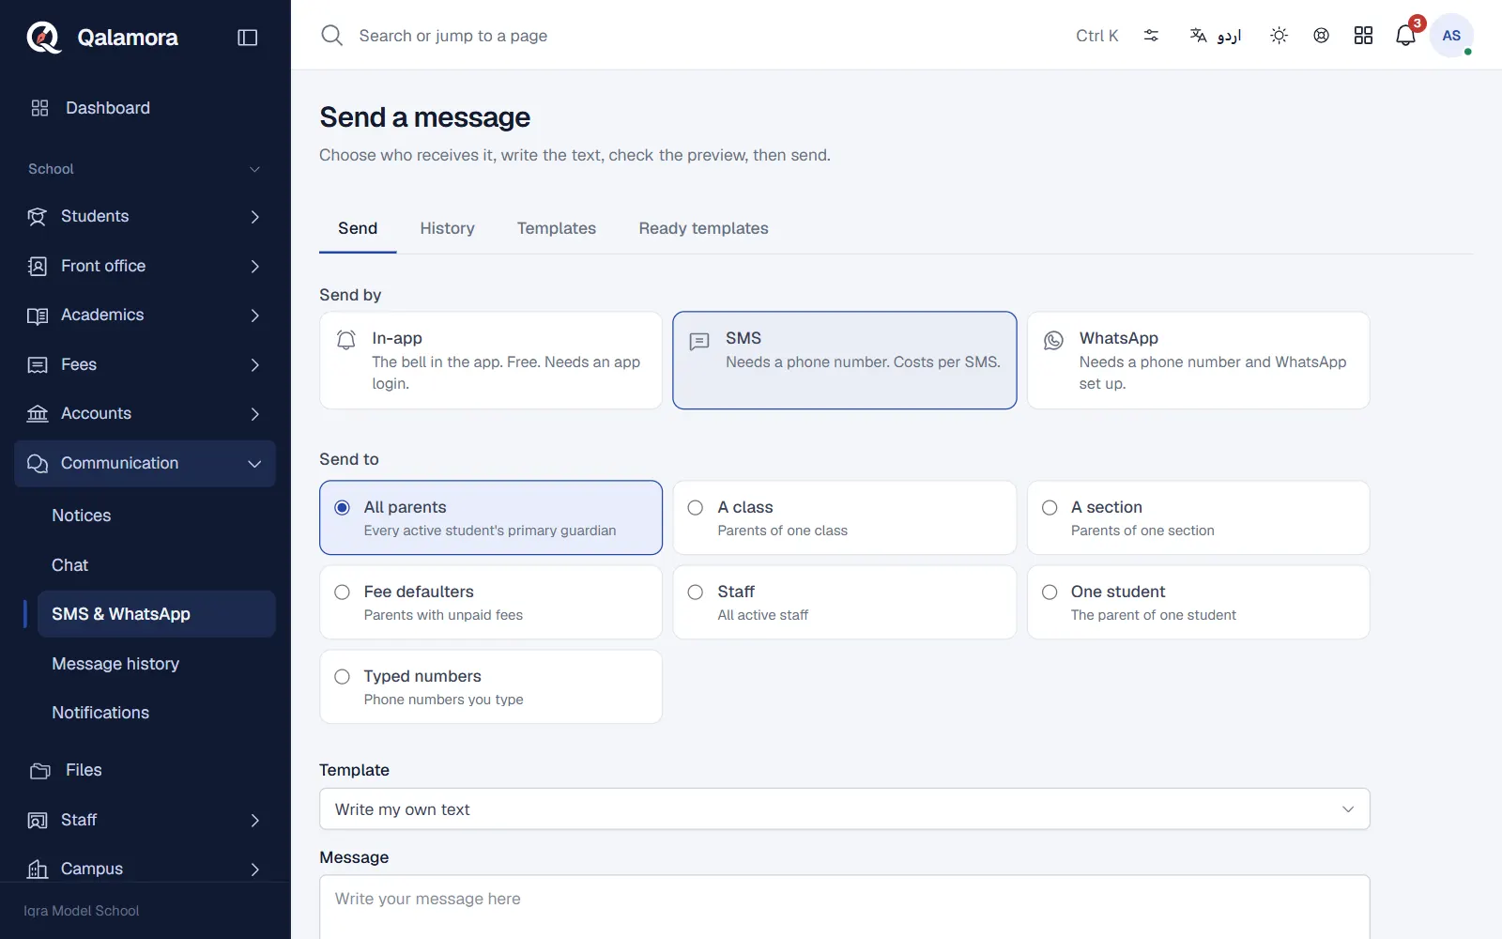This screenshot has height=939, width=1502.
Task: Click the Academics book icon
Action: [37, 316]
